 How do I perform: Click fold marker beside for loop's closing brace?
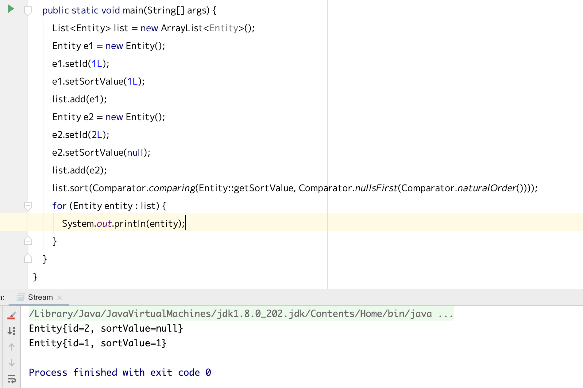(28, 241)
